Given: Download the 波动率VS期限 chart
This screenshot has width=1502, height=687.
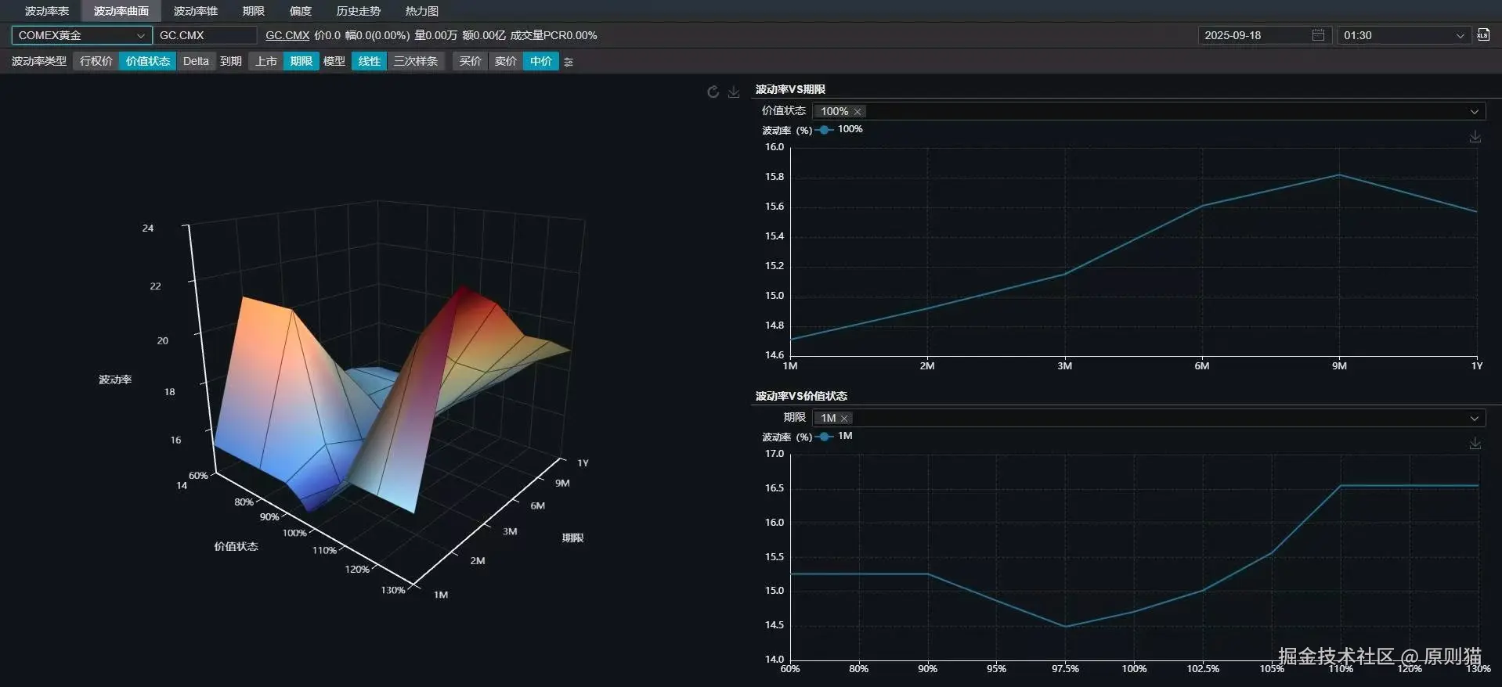Looking at the screenshot, I should pos(1475,136).
